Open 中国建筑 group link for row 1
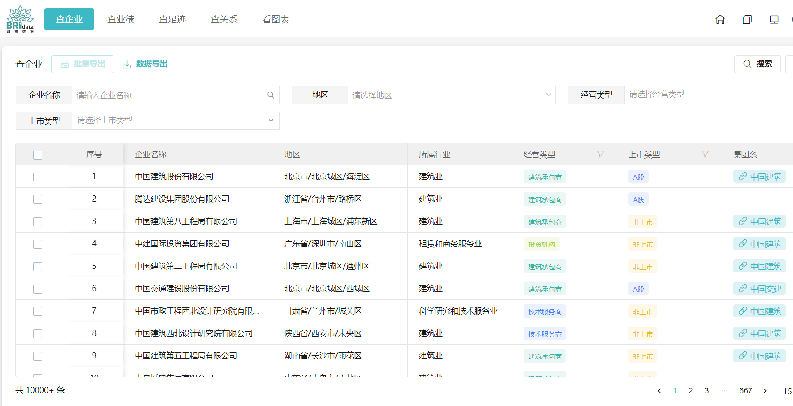The image size is (793, 406). tap(759, 177)
